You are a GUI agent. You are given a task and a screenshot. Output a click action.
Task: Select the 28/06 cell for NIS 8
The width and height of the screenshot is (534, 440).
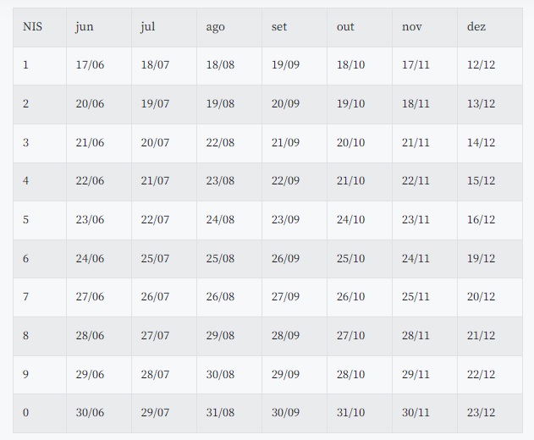pos(90,336)
